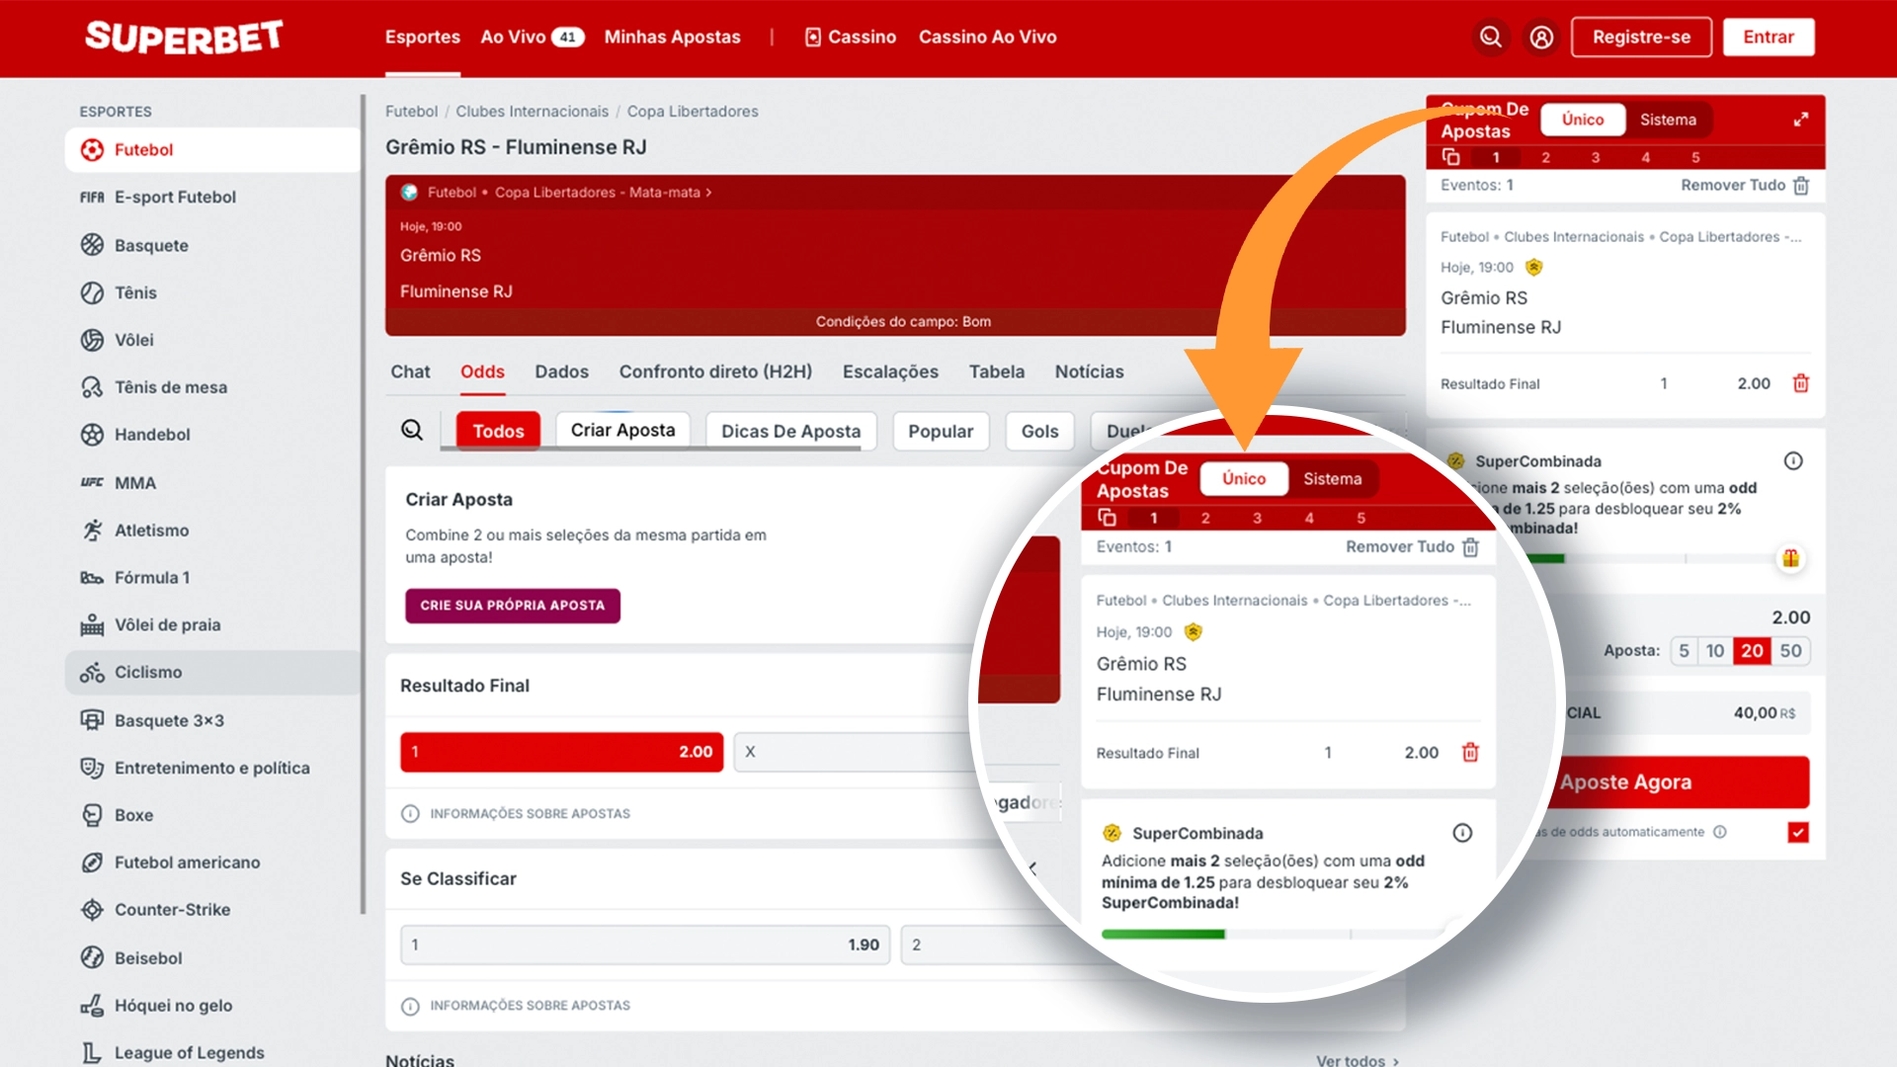This screenshot has width=1897, height=1067.
Task: Filter odds by Gols
Action: [x=1039, y=432]
